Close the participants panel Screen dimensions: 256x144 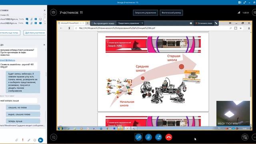click(44, 10)
